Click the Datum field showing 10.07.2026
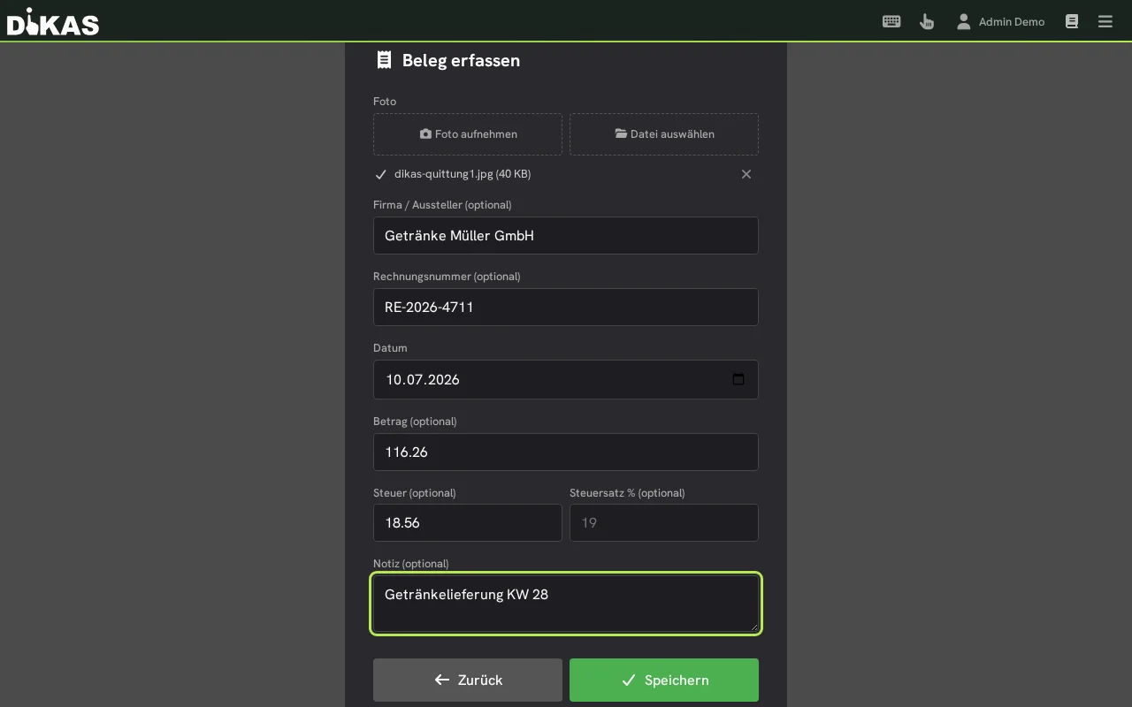This screenshot has height=707, width=1132. click(x=566, y=380)
